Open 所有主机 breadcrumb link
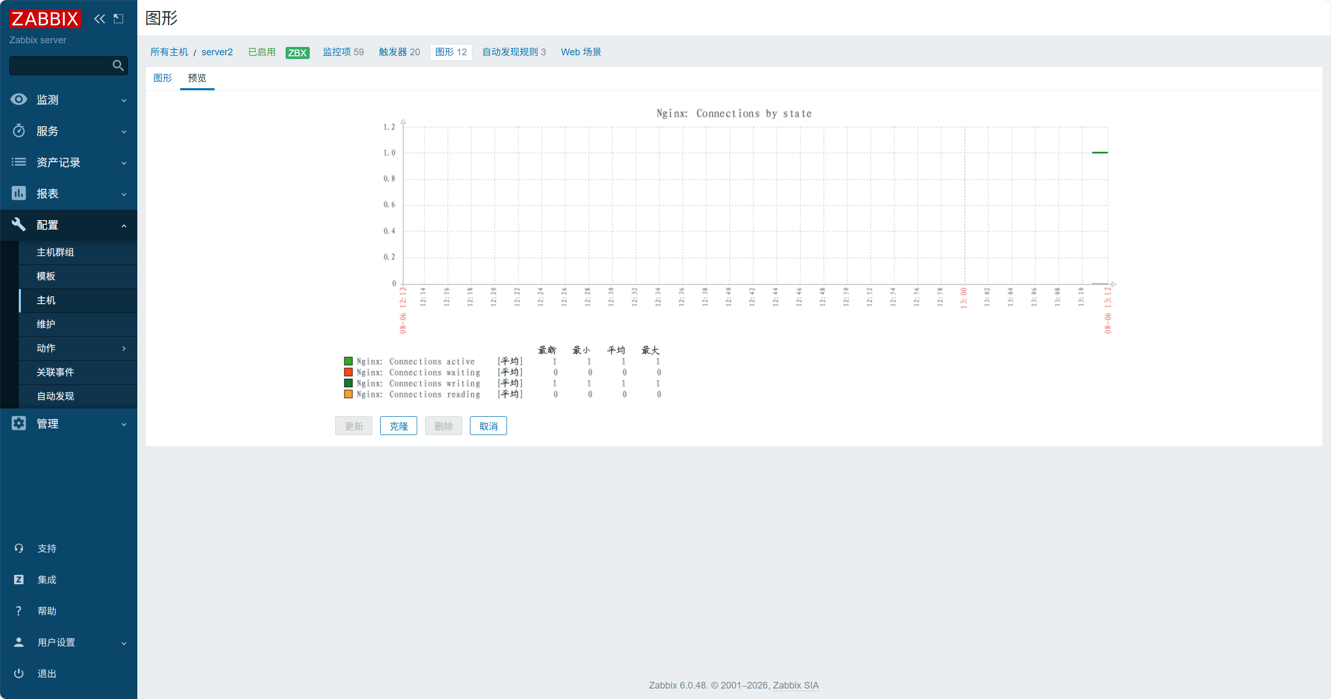The width and height of the screenshot is (1331, 699). click(169, 52)
